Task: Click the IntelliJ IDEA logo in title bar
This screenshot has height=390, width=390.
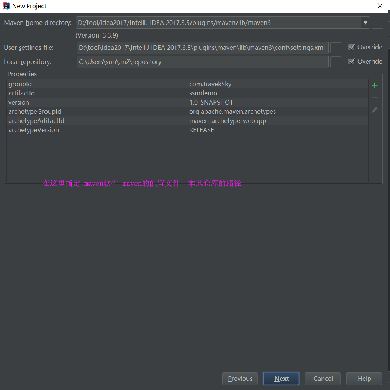Action: click(6, 6)
